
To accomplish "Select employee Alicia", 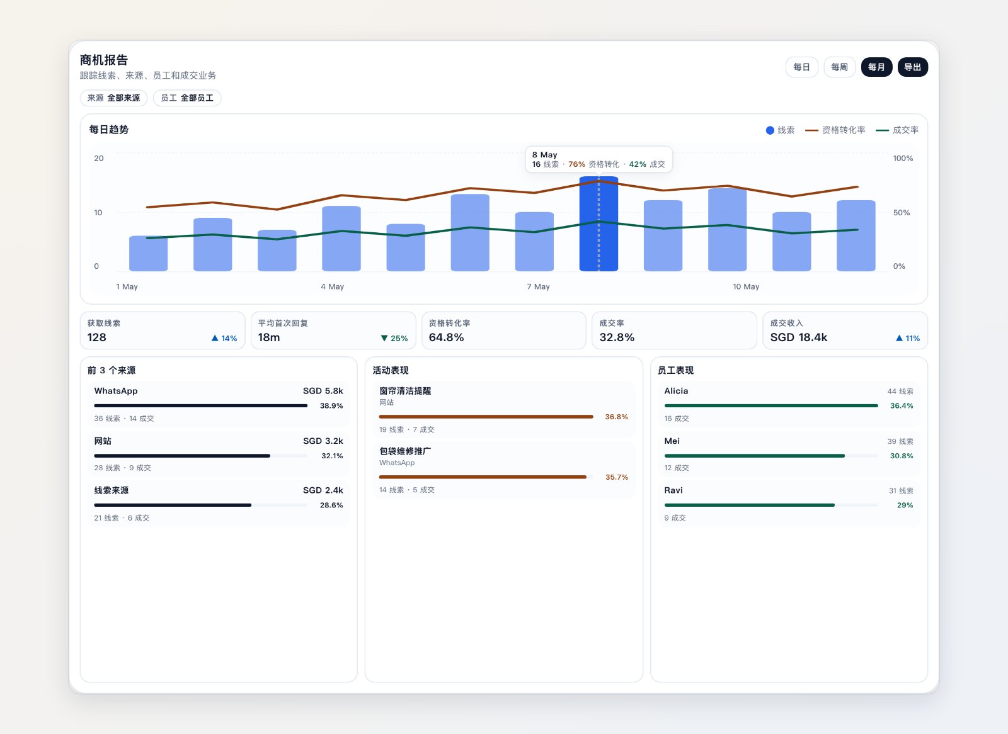I will [789, 404].
